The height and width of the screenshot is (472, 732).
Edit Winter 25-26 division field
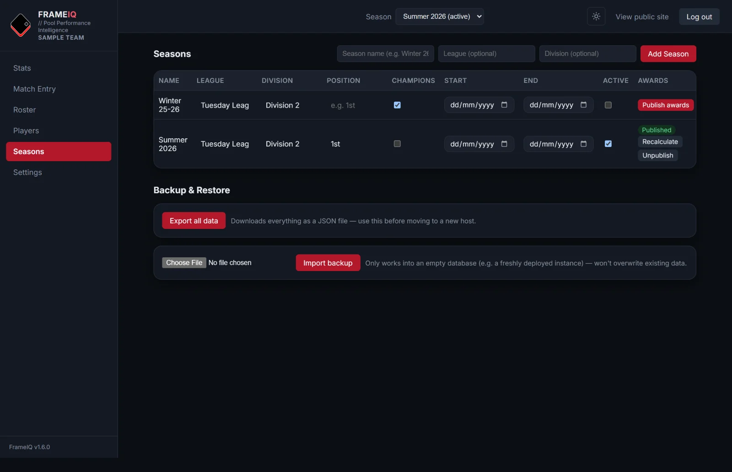pyautogui.click(x=291, y=105)
